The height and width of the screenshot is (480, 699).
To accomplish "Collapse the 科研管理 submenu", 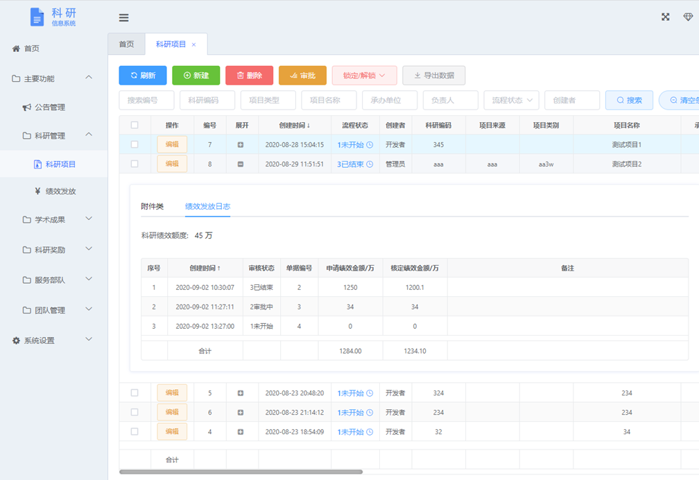I will click(89, 135).
